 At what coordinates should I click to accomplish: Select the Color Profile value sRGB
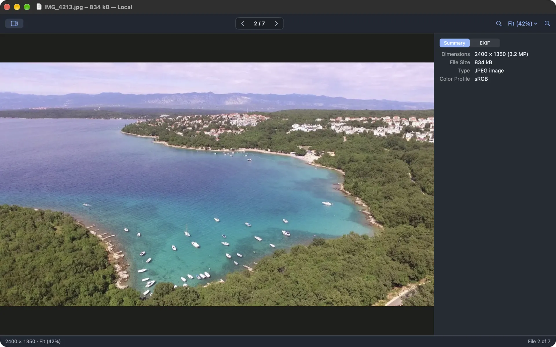click(x=481, y=79)
